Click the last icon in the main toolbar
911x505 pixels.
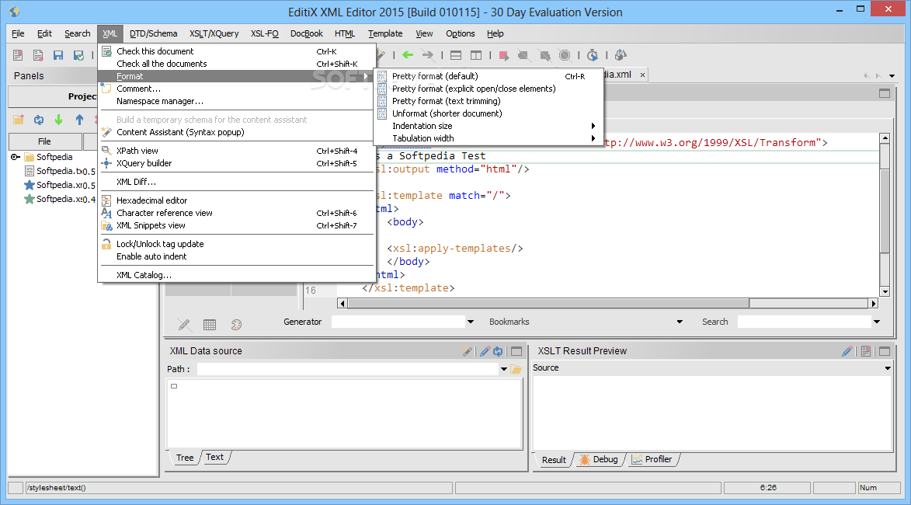tap(621, 55)
